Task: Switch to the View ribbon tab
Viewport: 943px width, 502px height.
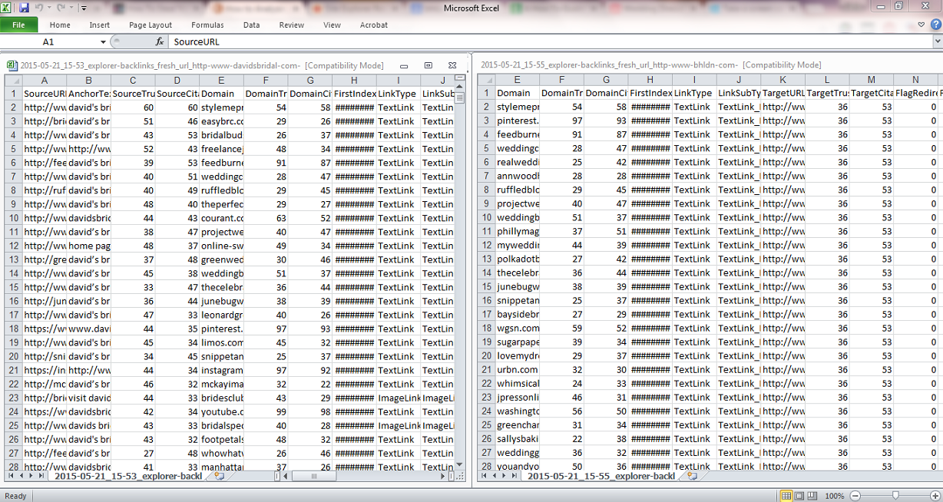Action: coord(332,25)
